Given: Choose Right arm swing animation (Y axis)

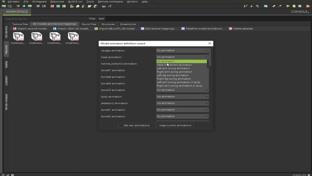Looking at the screenshot, I should pyautogui.click(x=182, y=86).
